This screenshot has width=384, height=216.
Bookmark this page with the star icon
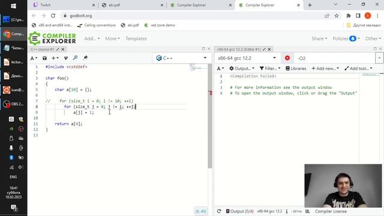(x=337, y=16)
